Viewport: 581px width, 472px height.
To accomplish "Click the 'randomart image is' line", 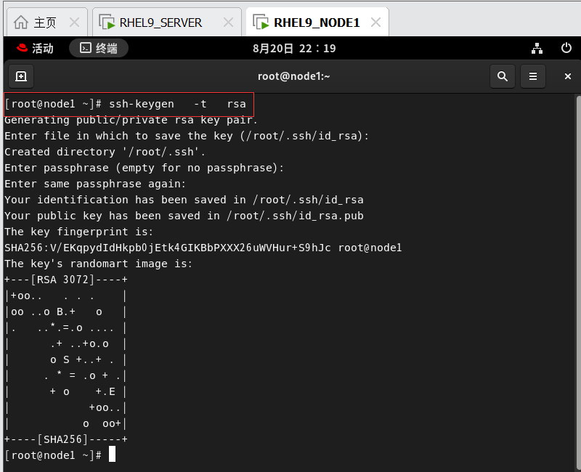I will click(99, 264).
